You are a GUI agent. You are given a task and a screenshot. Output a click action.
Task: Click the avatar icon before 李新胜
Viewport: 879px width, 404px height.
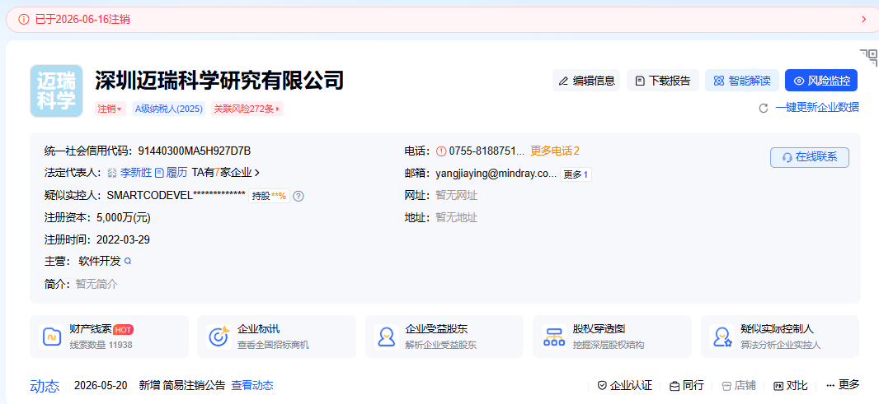click(x=112, y=173)
